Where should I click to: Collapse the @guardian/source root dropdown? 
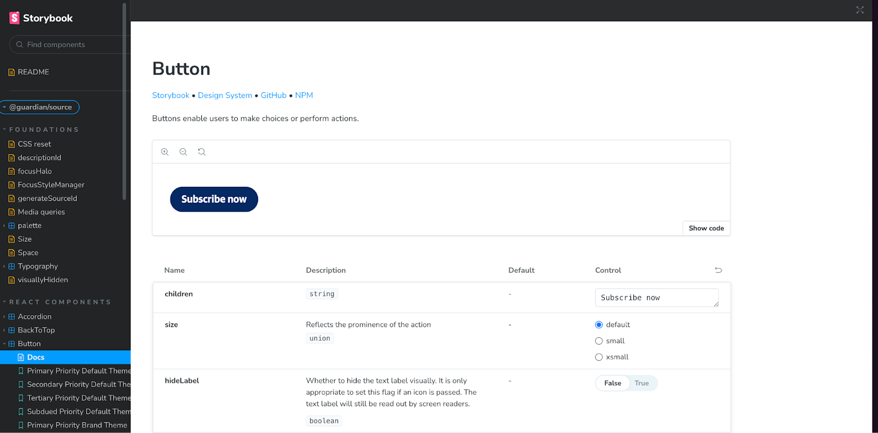[4, 107]
